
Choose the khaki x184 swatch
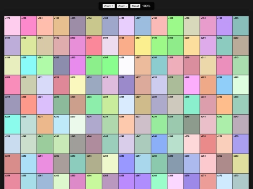[x=94, y=26]
